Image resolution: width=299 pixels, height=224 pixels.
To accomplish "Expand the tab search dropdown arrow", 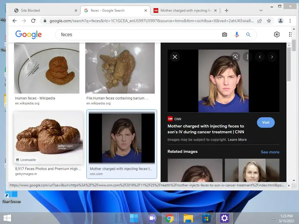I will (x=261, y=11).
